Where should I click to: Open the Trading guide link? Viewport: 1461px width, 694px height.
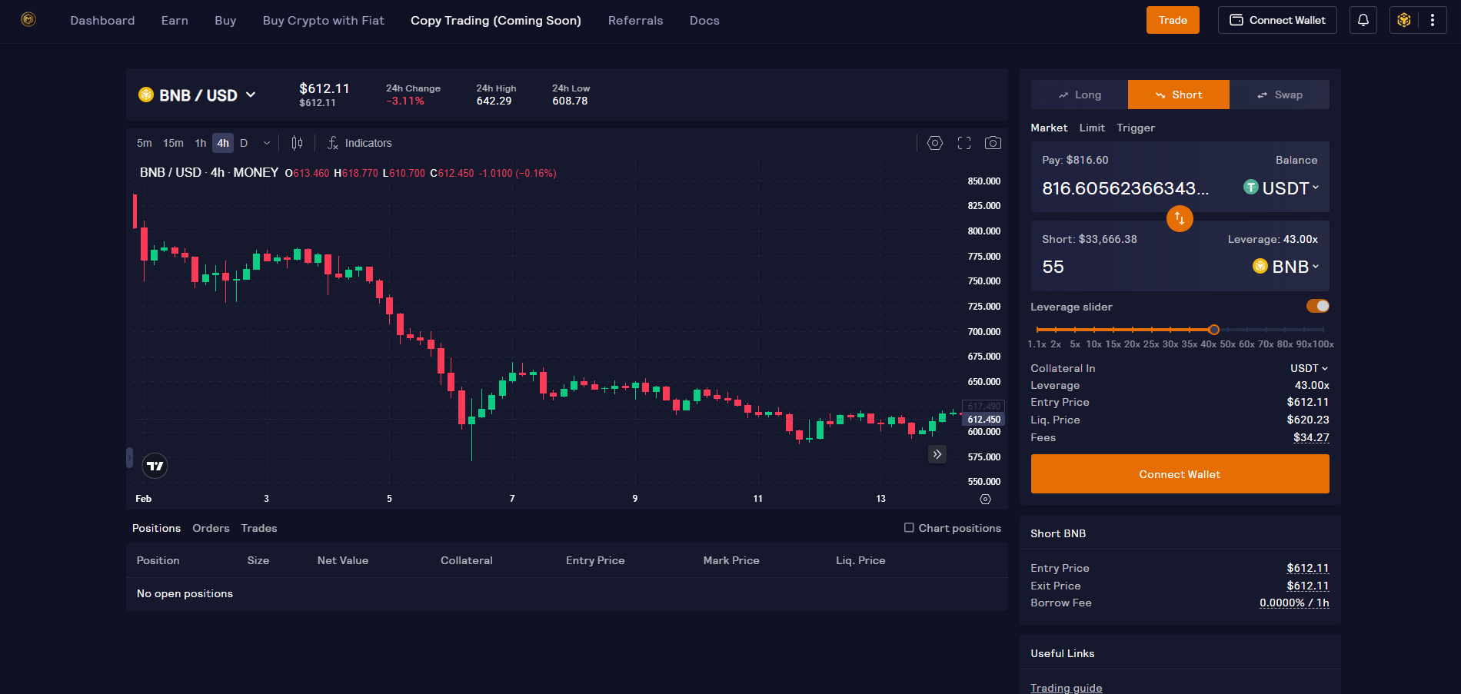pyautogui.click(x=1066, y=688)
